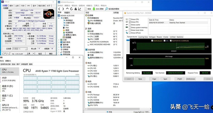Expand the 显示设备 tree node
Image resolution: width=213 pixels, height=113 pixels.
click(59, 47)
